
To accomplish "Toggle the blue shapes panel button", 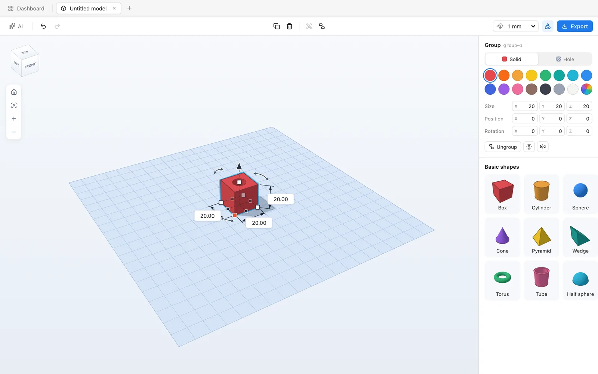I will tap(548, 26).
